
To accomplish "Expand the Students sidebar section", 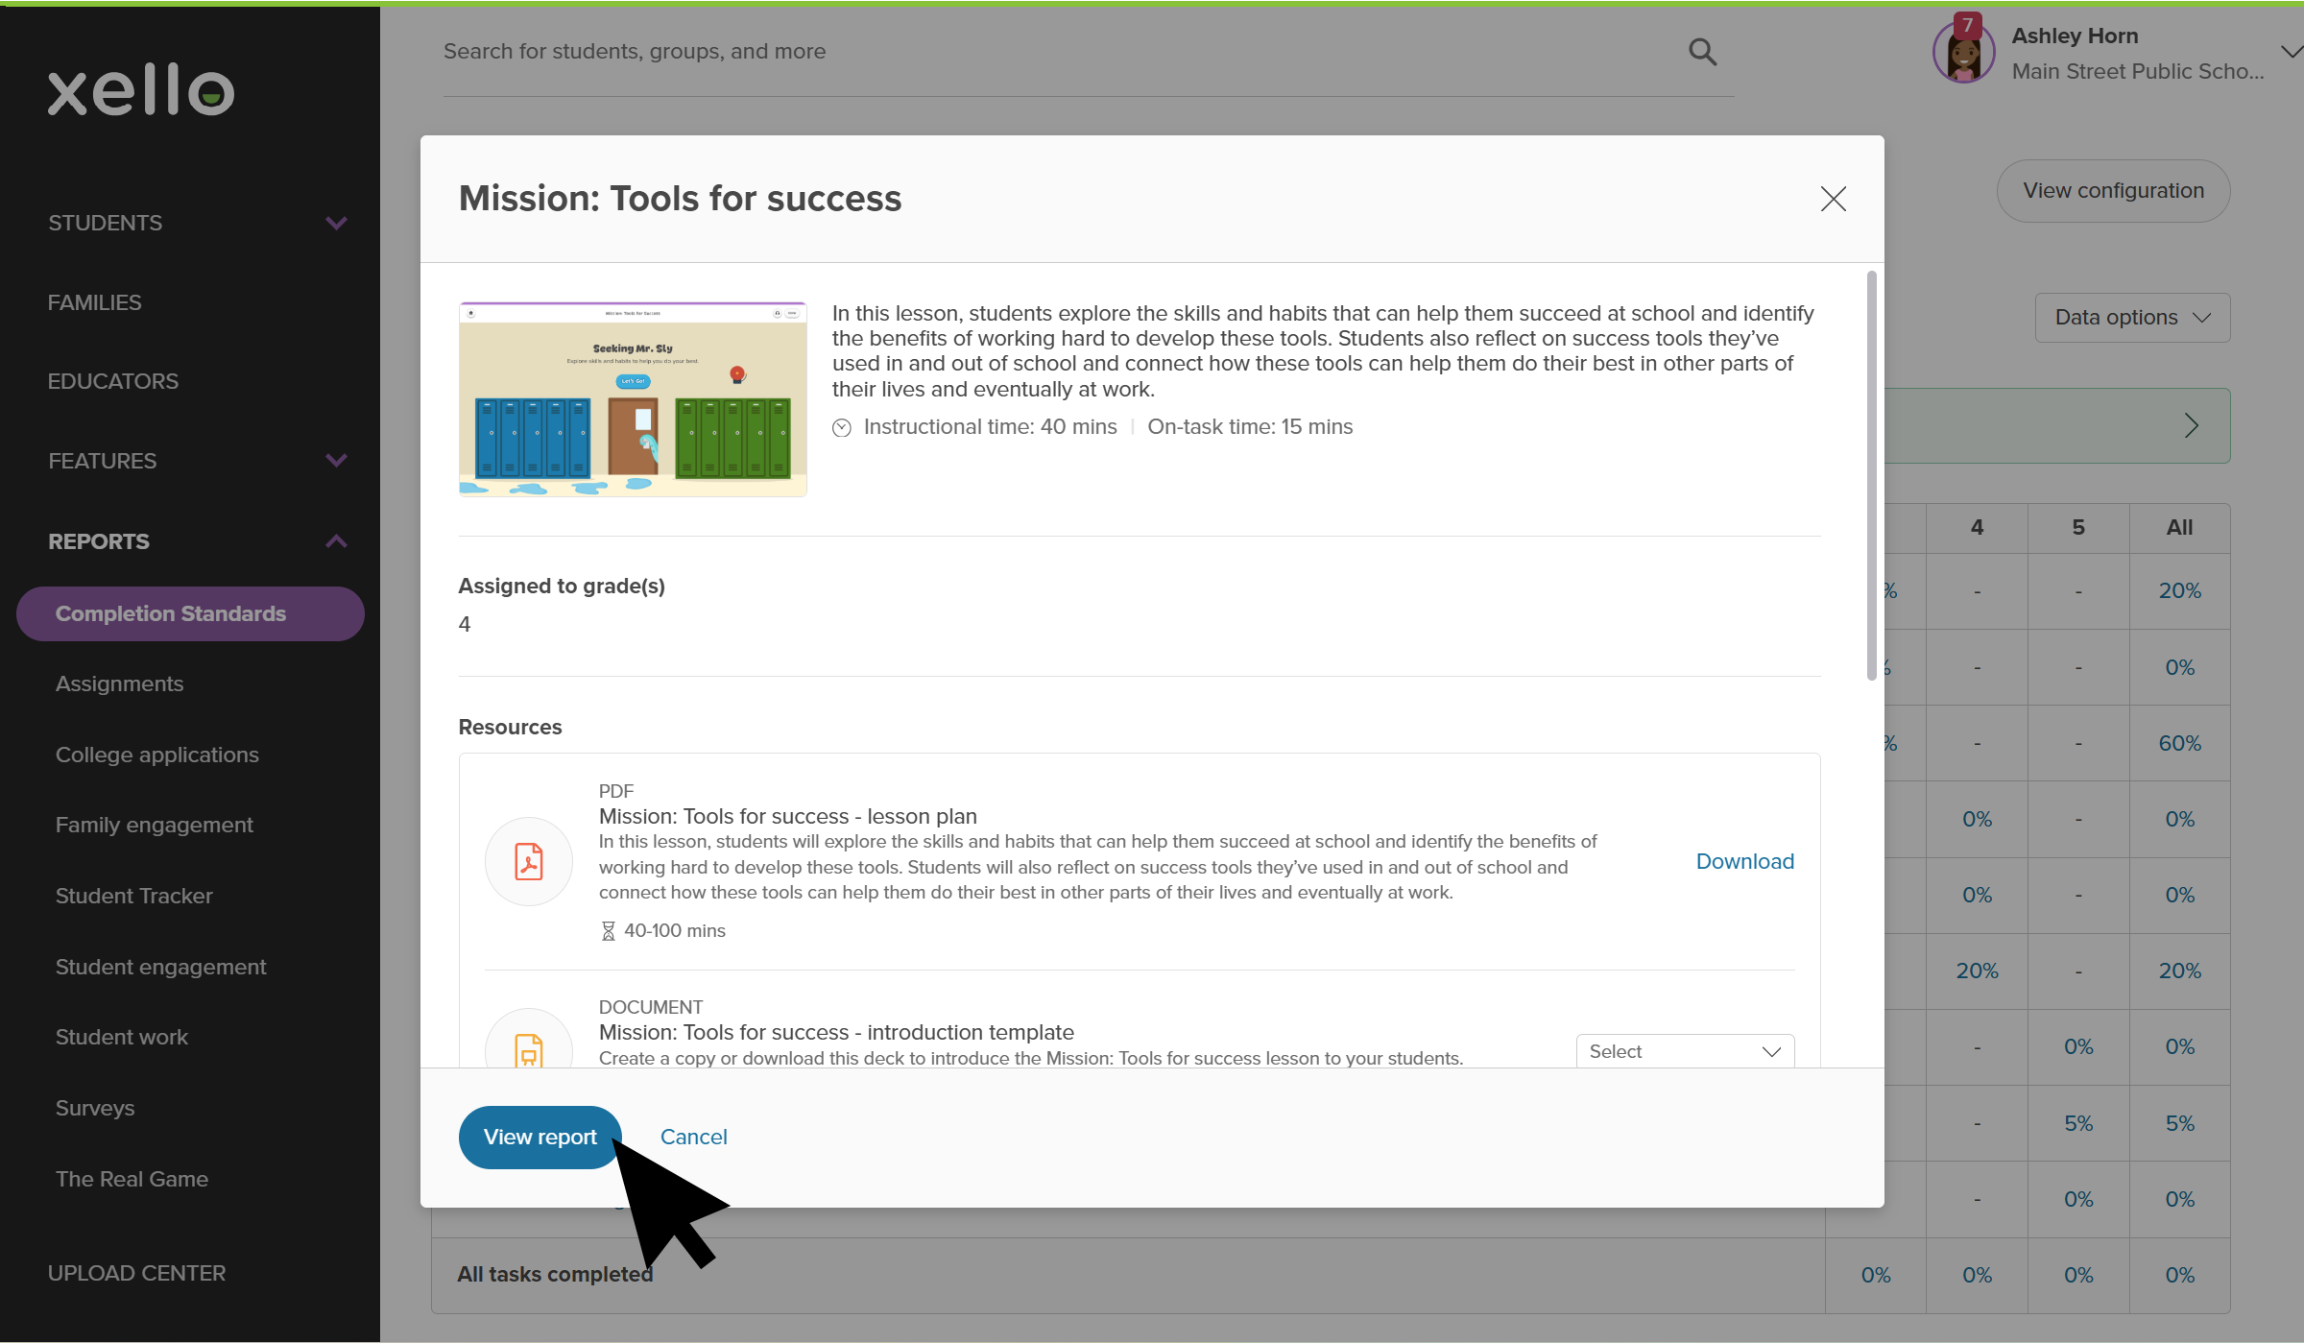I will coord(336,223).
